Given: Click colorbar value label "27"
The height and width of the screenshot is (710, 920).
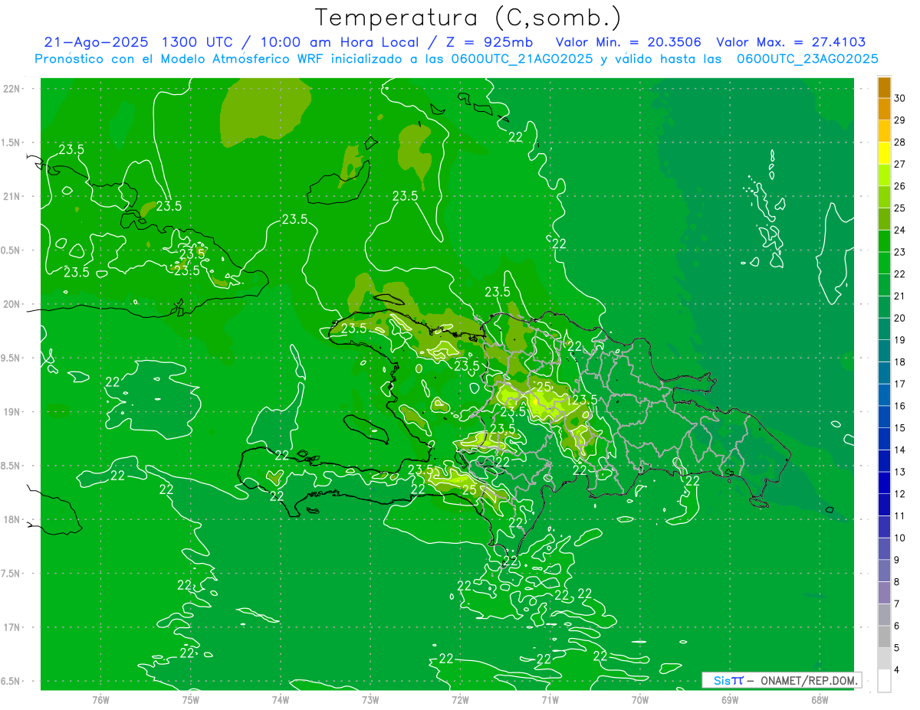Looking at the screenshot, I should point(900,164).
